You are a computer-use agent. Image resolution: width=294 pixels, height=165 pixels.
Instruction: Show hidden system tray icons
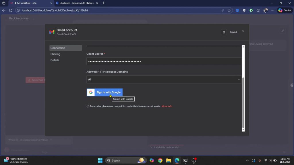click(x=247, y=160)
